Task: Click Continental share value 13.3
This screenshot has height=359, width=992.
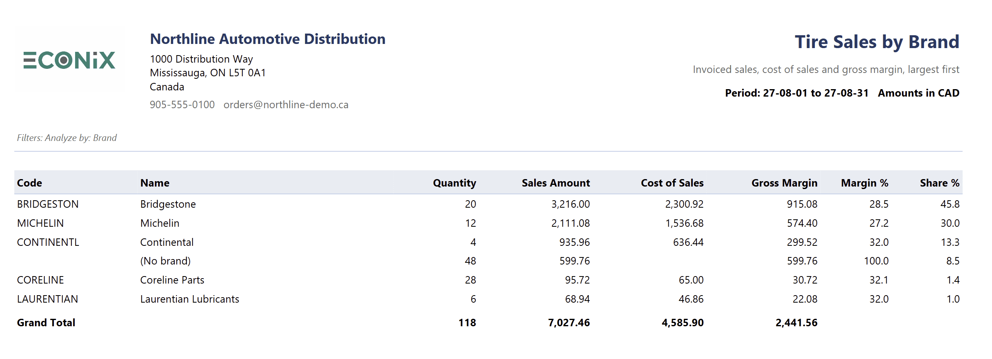Action: coord(950,242)
